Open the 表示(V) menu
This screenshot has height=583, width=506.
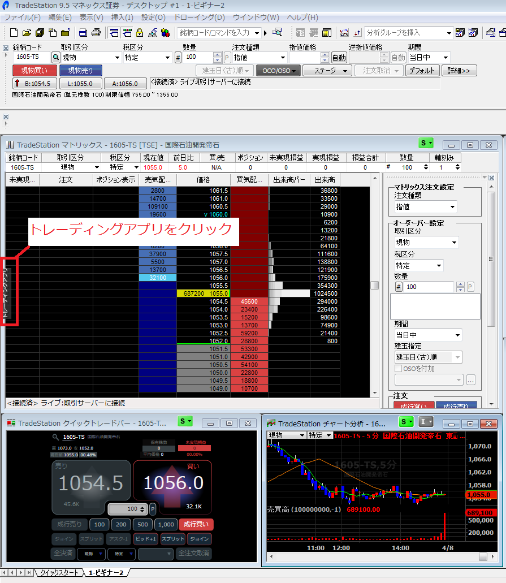click(x=92, y=18)
